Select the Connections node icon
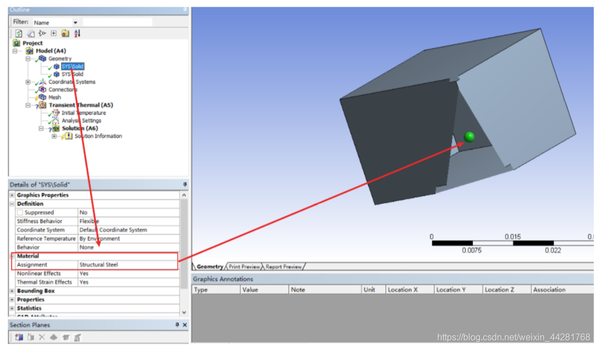Screen dimensions: 596x348 click(x=43, y=89)
